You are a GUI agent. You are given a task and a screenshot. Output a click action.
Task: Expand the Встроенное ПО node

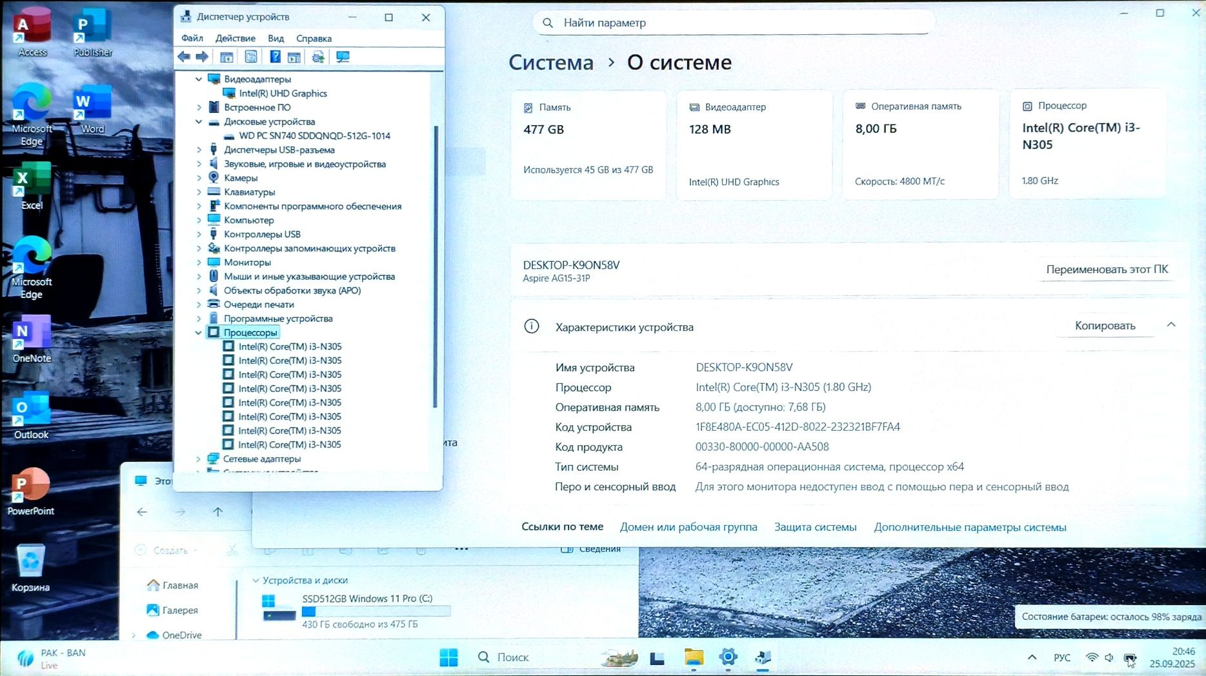[x=199, y=108]
